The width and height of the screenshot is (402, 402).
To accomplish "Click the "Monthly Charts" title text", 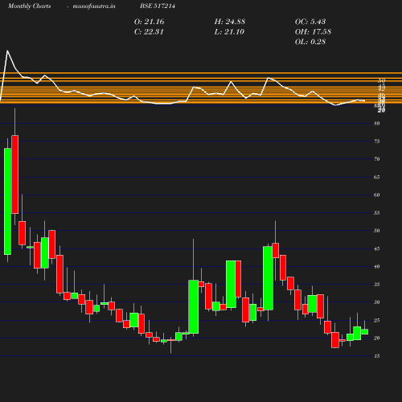I will point(29,6).
